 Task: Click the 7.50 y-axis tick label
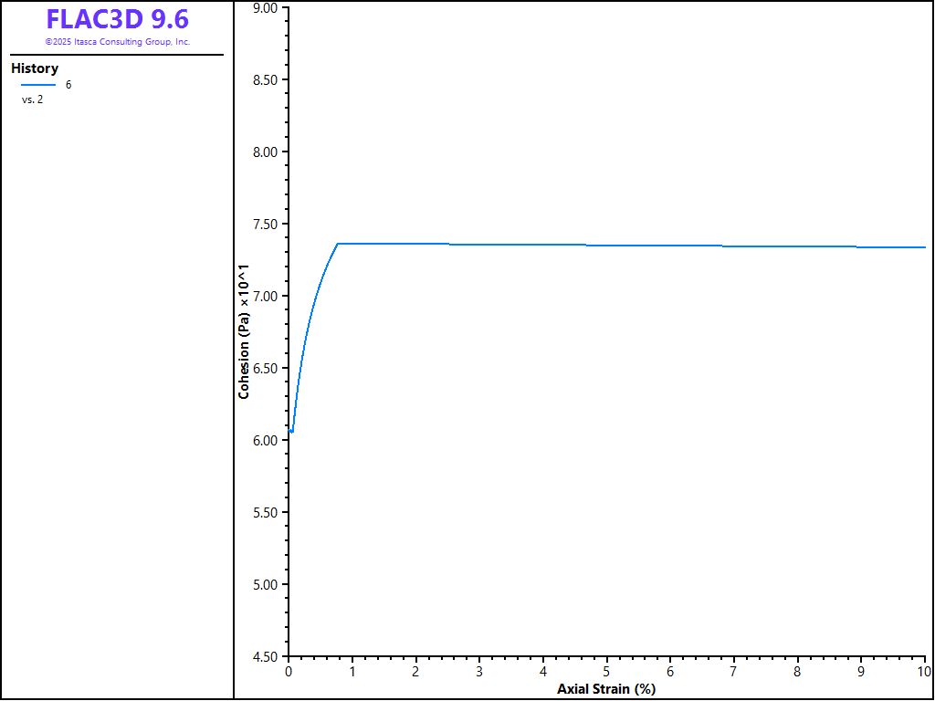264,225
